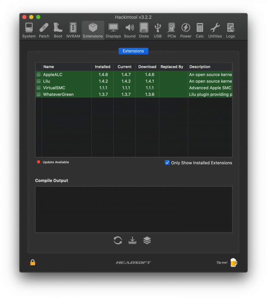Zoom the window with green button
This screenshot has width=267, height=298.
(38, 17)
